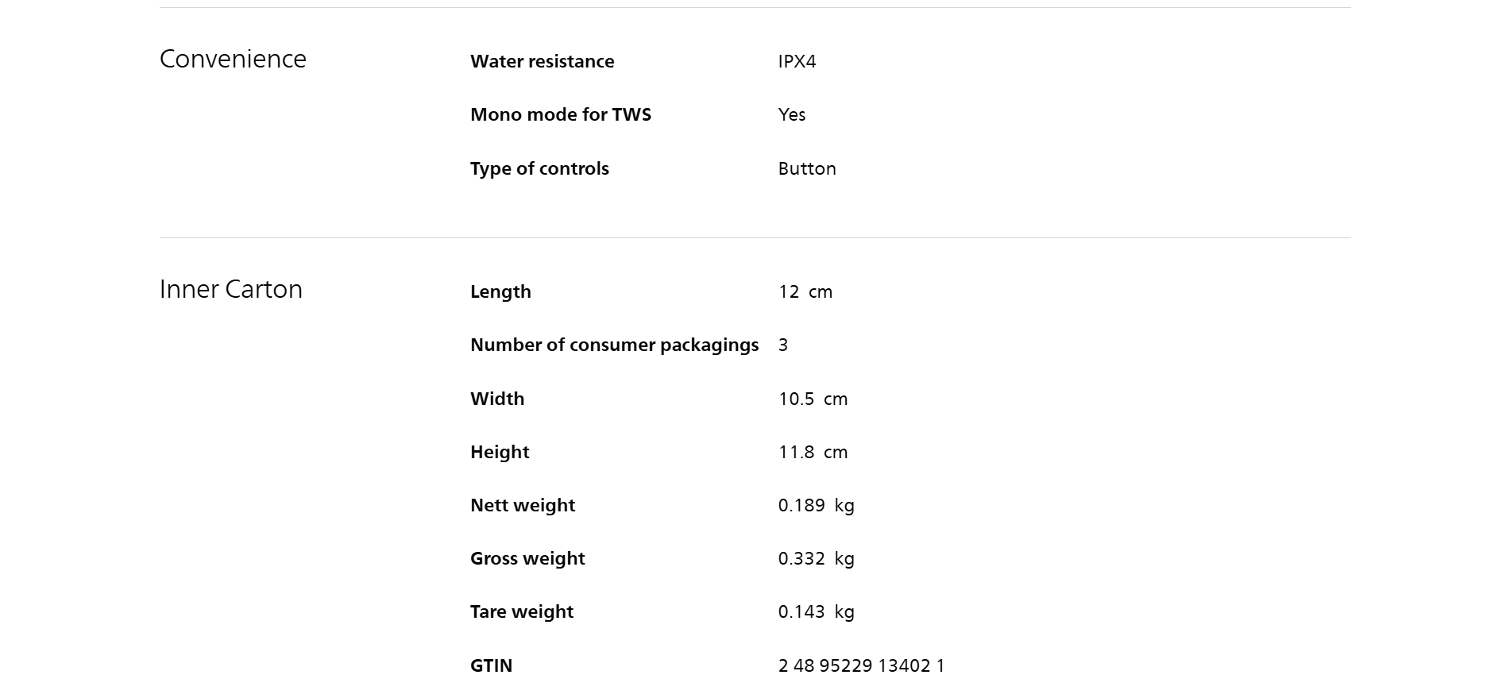
Task: Click the 10.5 cm width value
Action: pyautogui.click(x=813, y=399)
